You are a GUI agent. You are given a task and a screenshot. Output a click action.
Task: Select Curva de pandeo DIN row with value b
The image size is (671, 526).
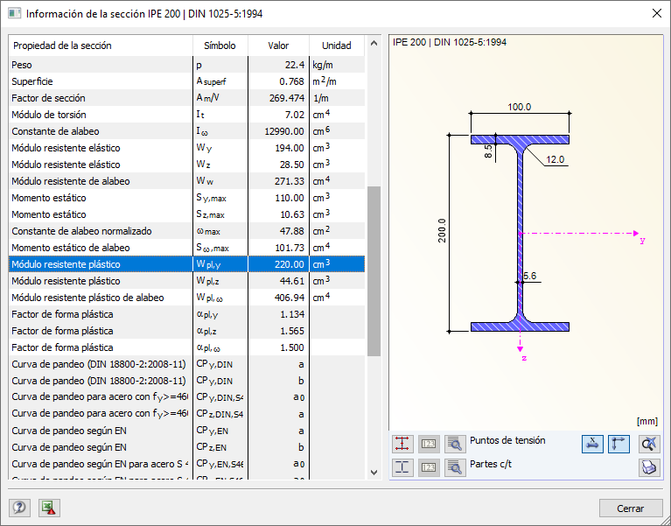pos(186,381)
